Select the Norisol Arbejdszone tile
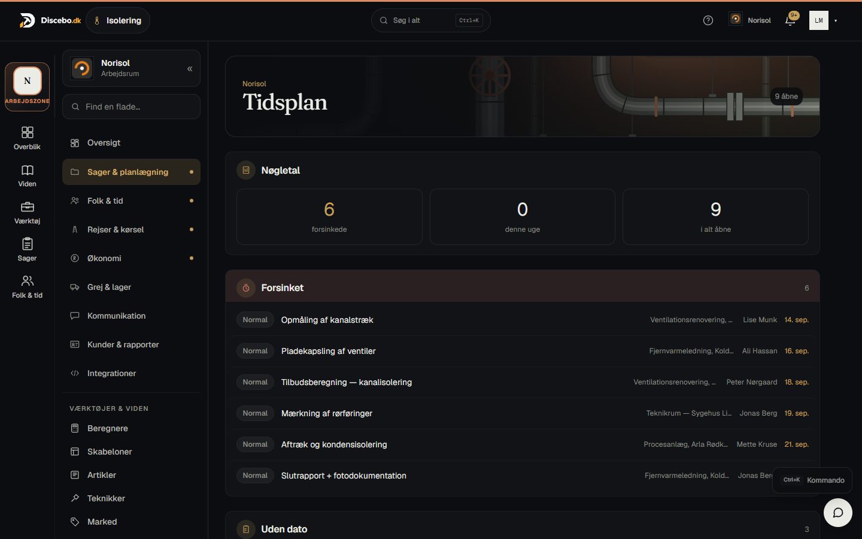 point(27,87)
